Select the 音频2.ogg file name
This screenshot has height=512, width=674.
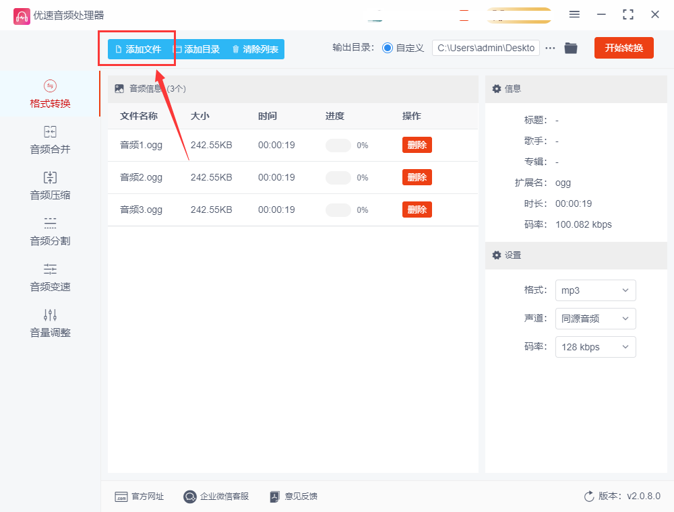(x=141, y=177)
